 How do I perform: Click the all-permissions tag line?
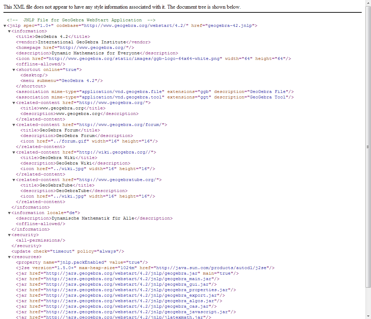pyautogui.click(x=41, y=241)
